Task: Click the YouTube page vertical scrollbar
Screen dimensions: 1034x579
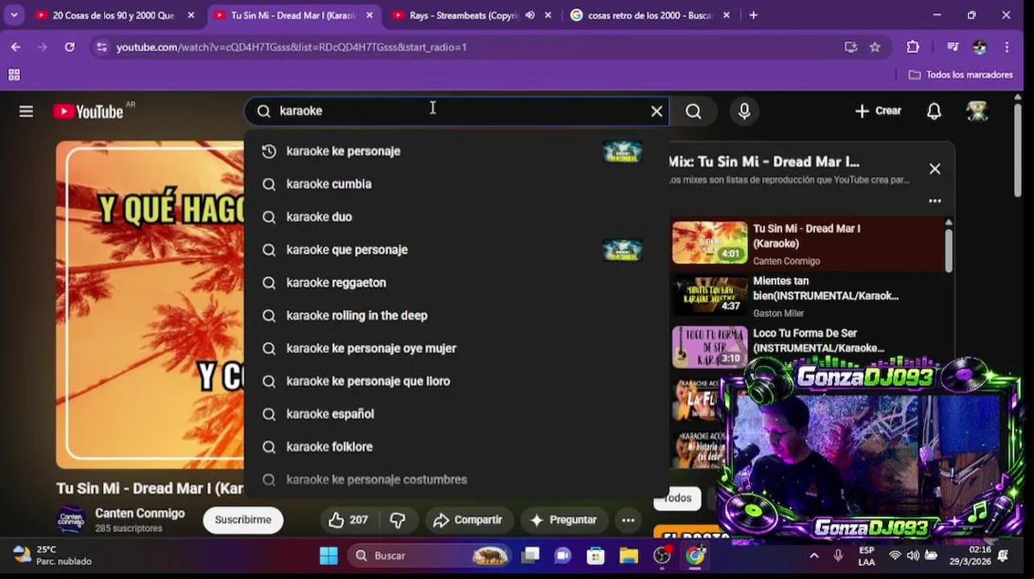Action: point(1019,150)
